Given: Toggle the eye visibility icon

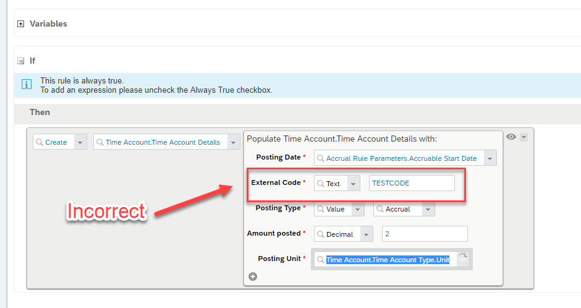Looking at the screenshot, I should [x=511, y=137].
